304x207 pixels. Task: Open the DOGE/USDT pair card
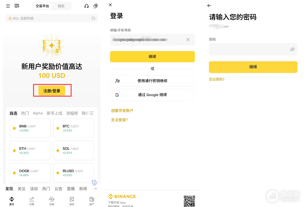tap(30, 173)
